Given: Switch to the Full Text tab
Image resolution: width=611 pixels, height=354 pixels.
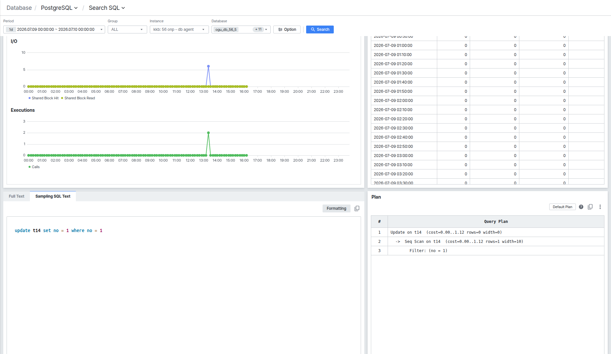Looking at the screenshot, I should tap(16, 196).
